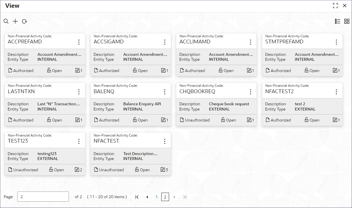Screen dimensions: 352x208
Task: Go to previous page arrow
Action: (147, 197)
